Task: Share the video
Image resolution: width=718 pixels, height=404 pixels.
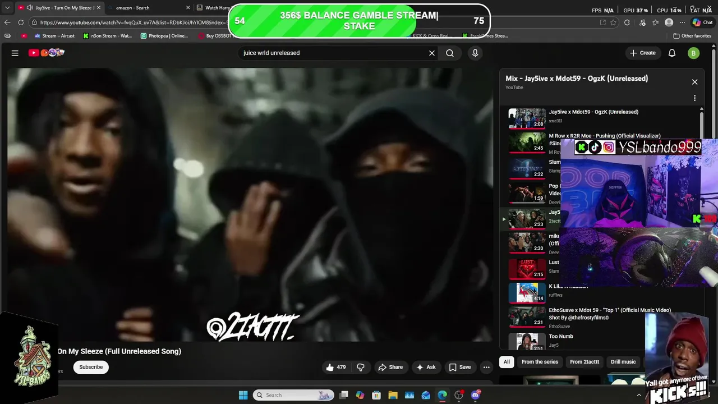Action: click(390, 367)
